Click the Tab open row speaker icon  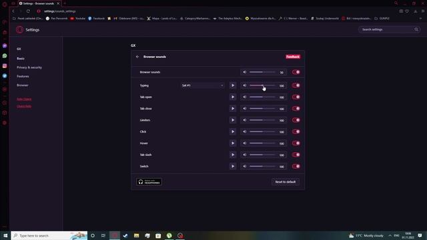(245, 97)
